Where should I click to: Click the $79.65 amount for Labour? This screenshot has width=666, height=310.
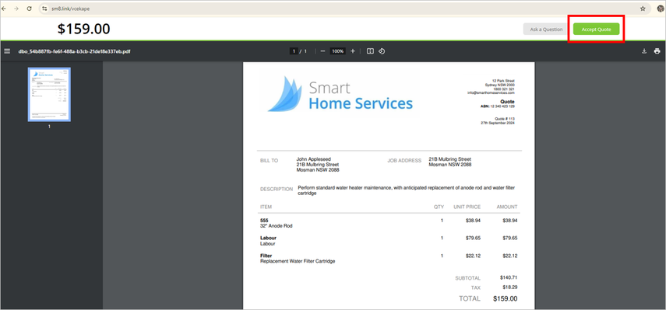(509, 238)
